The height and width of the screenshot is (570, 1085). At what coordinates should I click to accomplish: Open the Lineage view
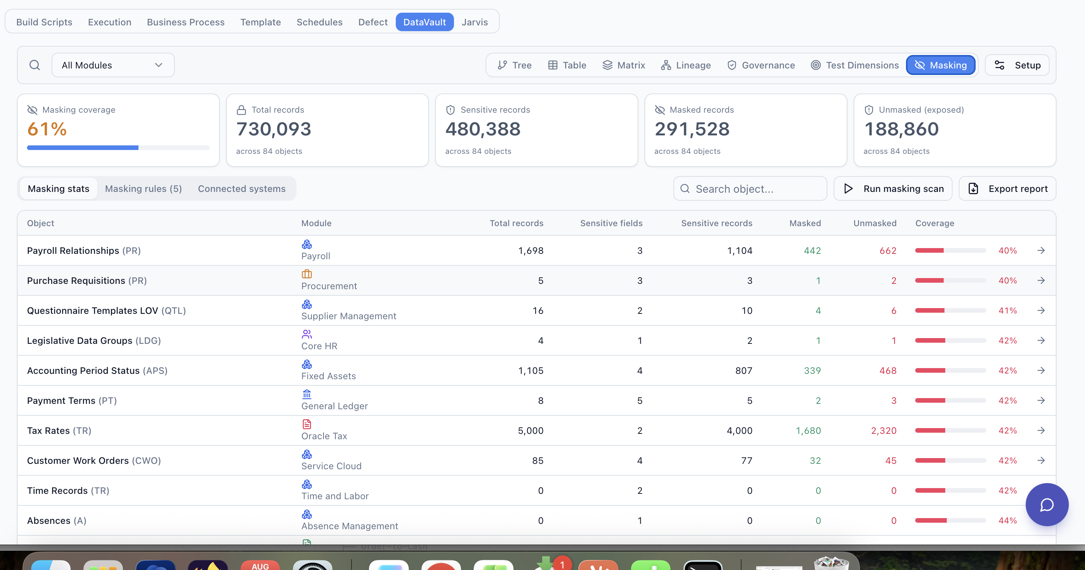pos(685,65)
